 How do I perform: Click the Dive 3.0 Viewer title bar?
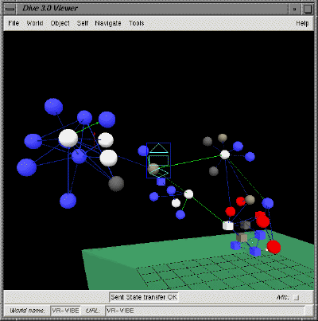click(x=152, y=9)
